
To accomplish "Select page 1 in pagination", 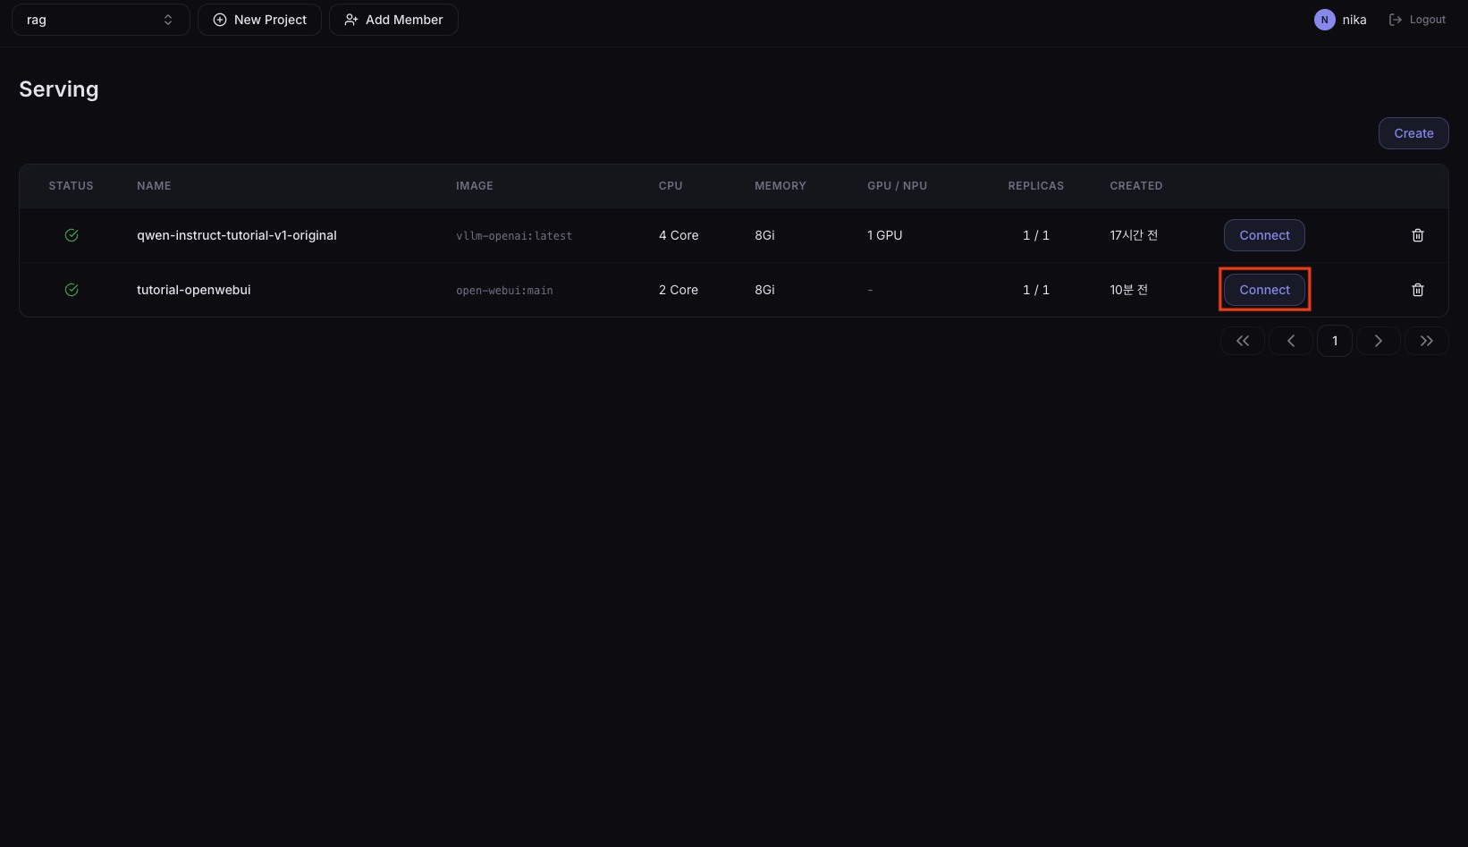I will click(x=1335, y=341).
